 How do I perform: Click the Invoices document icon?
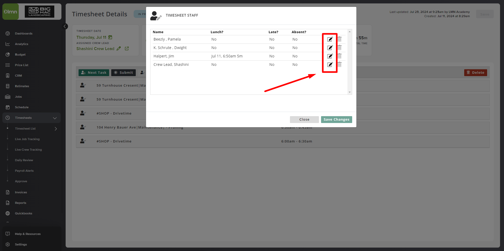click(x=8, y=192)
